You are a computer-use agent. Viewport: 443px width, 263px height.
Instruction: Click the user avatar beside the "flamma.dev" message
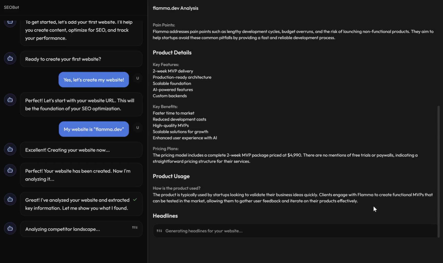138,128
